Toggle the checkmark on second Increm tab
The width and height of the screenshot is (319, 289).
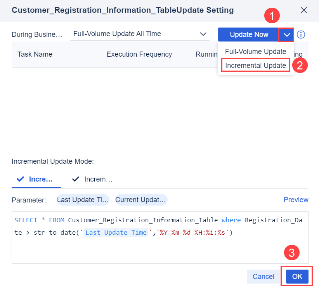click(x=76, y=179)
